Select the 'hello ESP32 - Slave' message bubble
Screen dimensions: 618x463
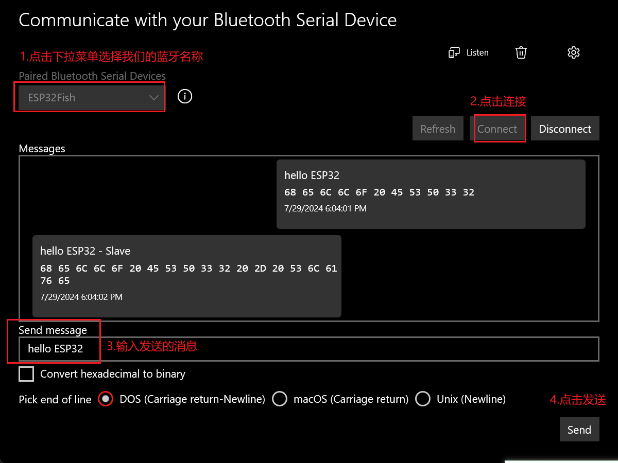coord(187,276)
